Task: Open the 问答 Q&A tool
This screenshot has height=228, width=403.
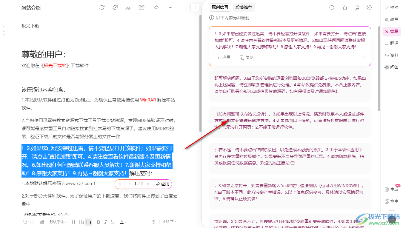Action: 392,67
